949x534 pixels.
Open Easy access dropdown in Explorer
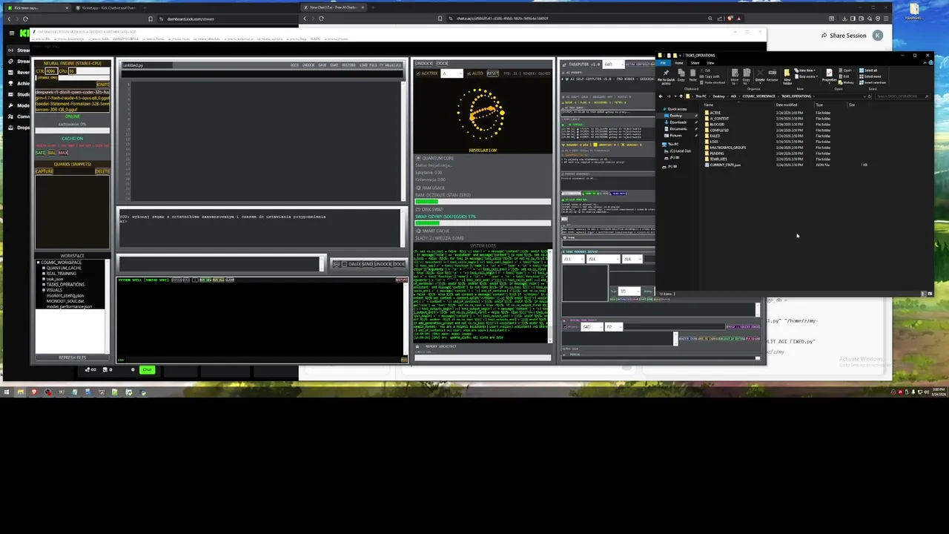coord(807,76)
